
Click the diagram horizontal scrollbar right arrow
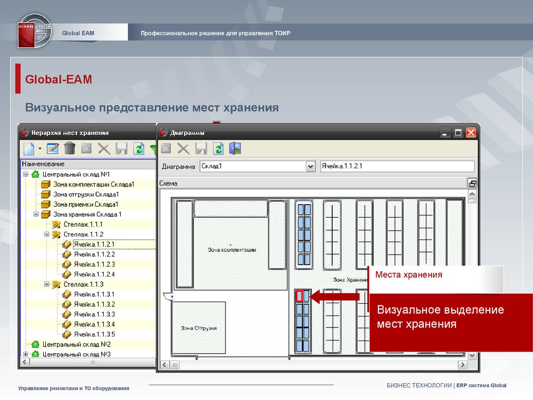point(462,365)
